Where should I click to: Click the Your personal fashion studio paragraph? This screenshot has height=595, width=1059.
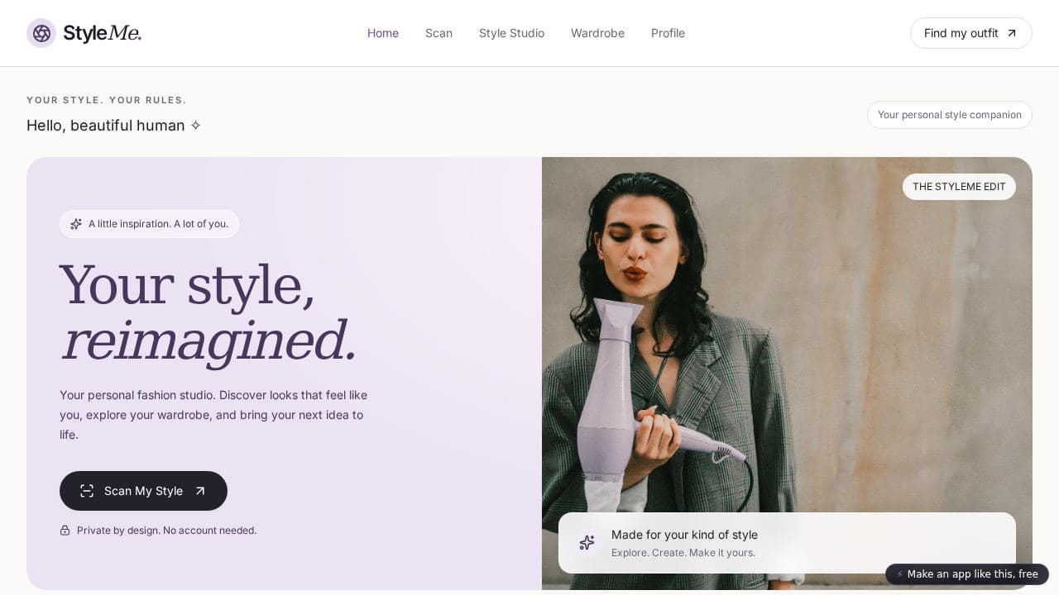click(213, 415)
